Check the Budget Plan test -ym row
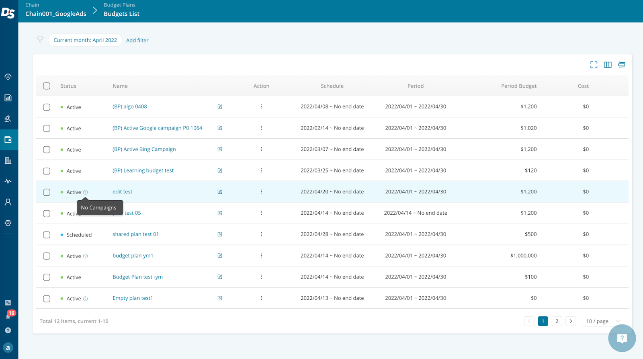Image resolution: width=643 pixels, height=359 pixels. click(47, 277)
